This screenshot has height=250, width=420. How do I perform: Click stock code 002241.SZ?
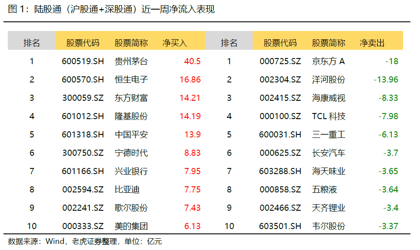[83, 208]
